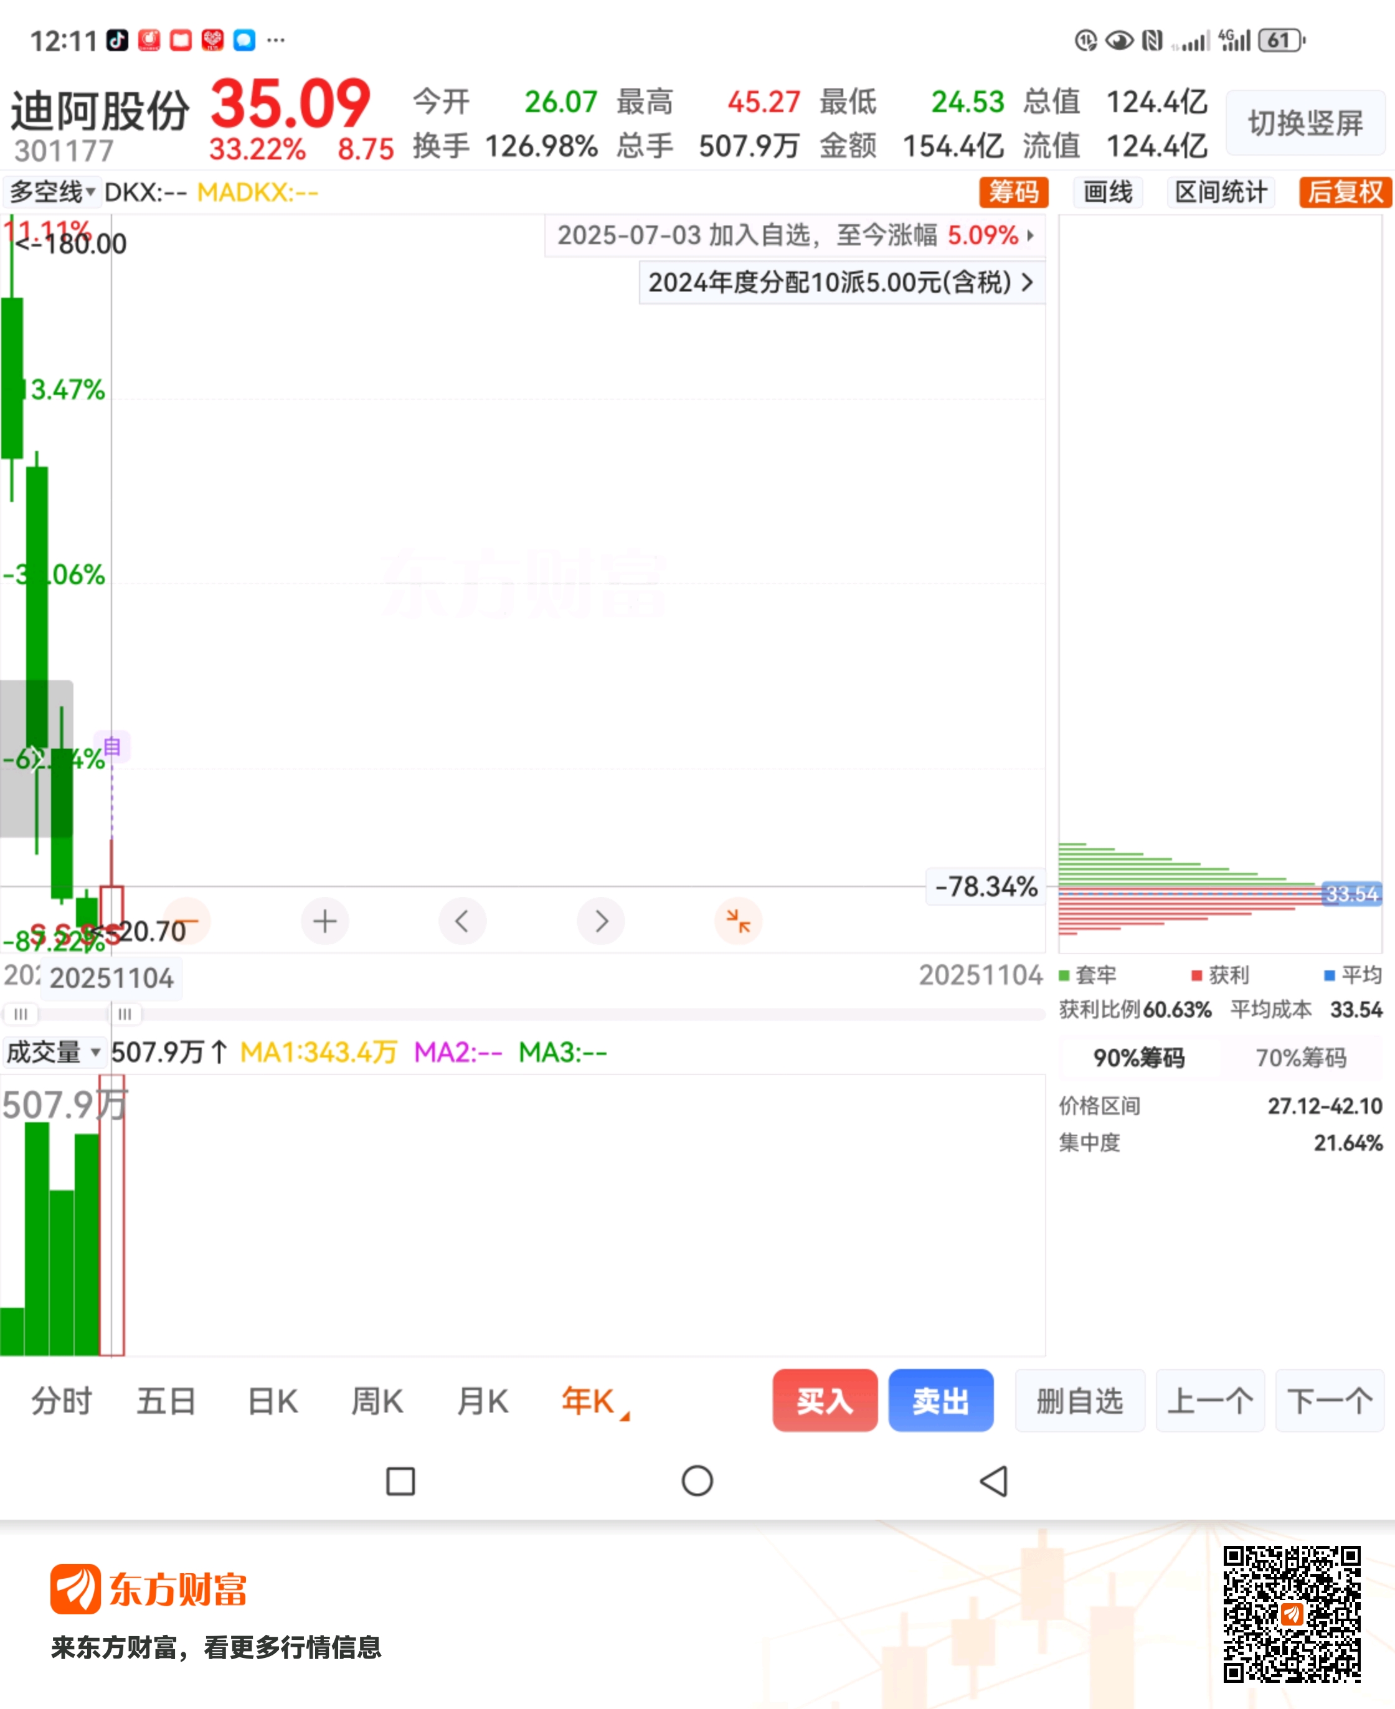
Task: Tap the recent apps square button
Action: pos(400,1480)
